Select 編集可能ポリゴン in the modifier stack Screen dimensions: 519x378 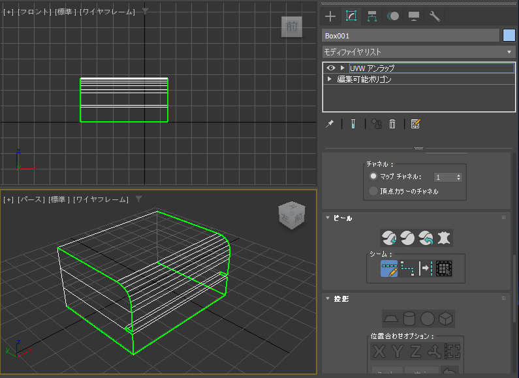point(364,80)
